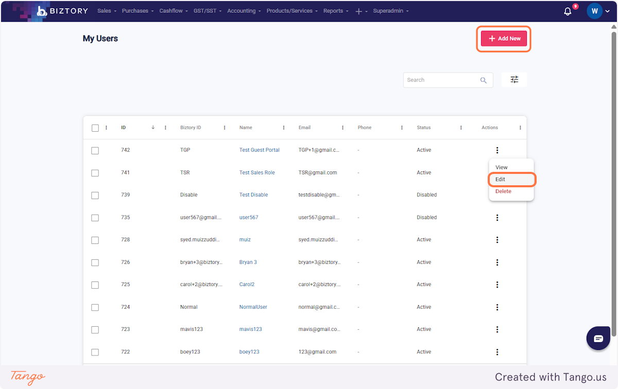Click the ID column sort arrow

pyautogui.click(x=153, y=128)
